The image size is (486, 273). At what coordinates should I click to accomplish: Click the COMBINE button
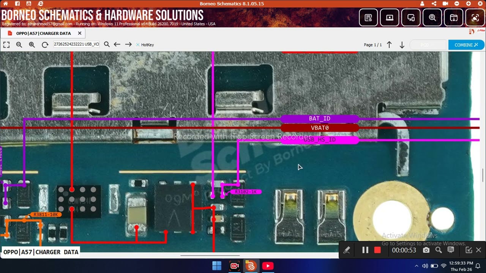tap(466, 45)
